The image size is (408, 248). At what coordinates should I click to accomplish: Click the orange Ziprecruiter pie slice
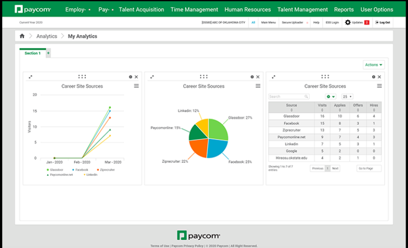tap(200, 147)
